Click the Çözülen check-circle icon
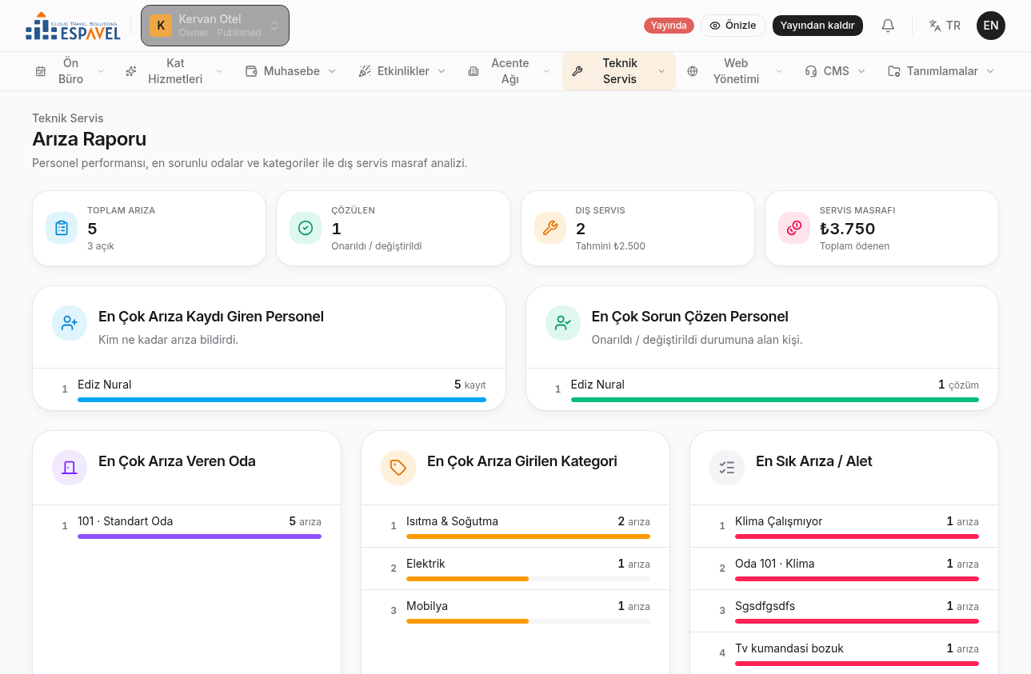This screenshot has height=674, width=1031. tap(306, 228)
